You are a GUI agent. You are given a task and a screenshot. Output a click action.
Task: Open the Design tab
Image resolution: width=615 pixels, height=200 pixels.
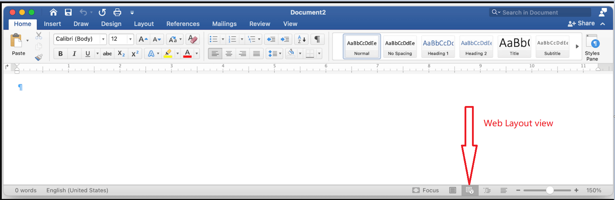111,24
